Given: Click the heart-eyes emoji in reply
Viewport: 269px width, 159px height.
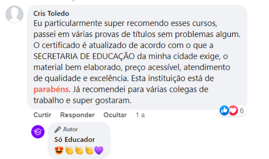Looking at the screenshot, I should click(x=59, y=150).
